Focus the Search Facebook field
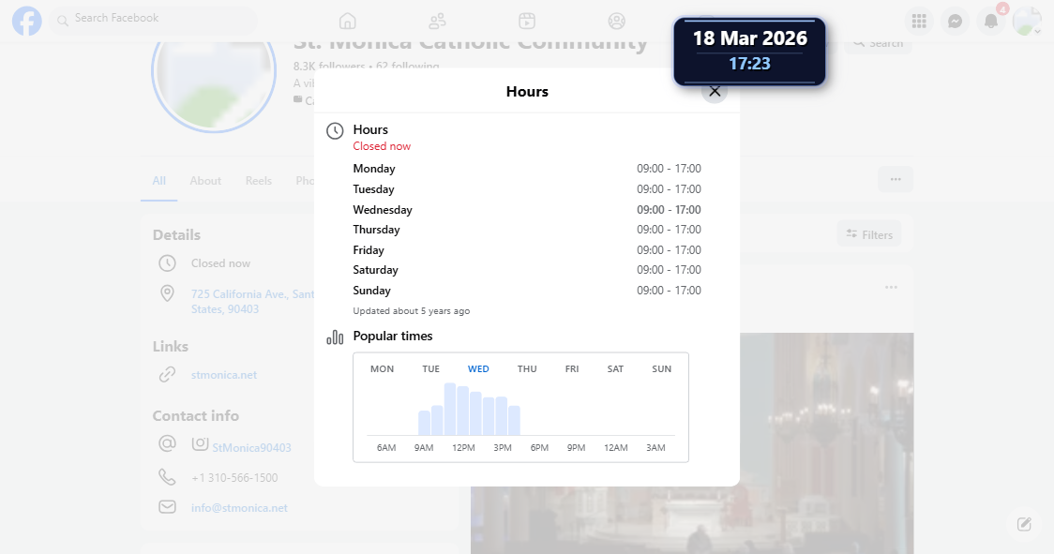Image resolution: width=1054 pixels, height=554 pixels. [x=153, y=21]
